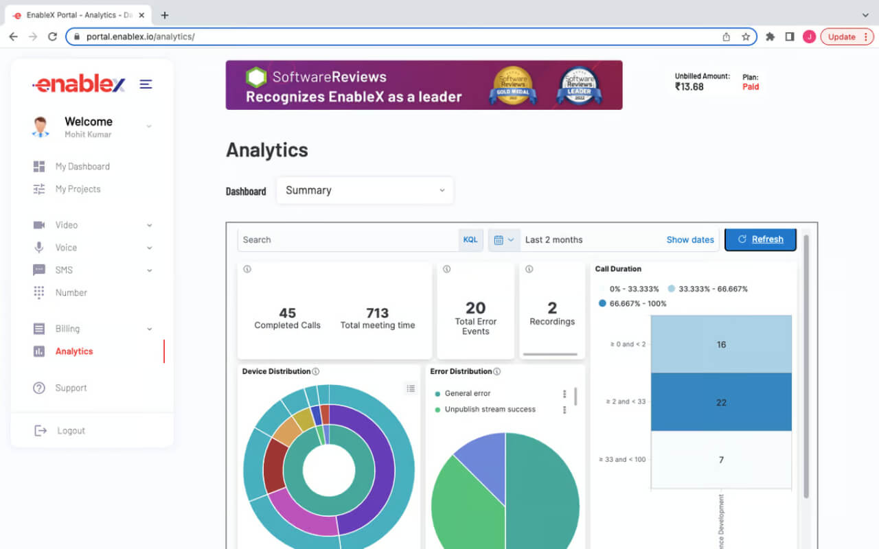Open Support using the question mark icon
This screenshot has width=879, height=549.
tap(39, 388)
